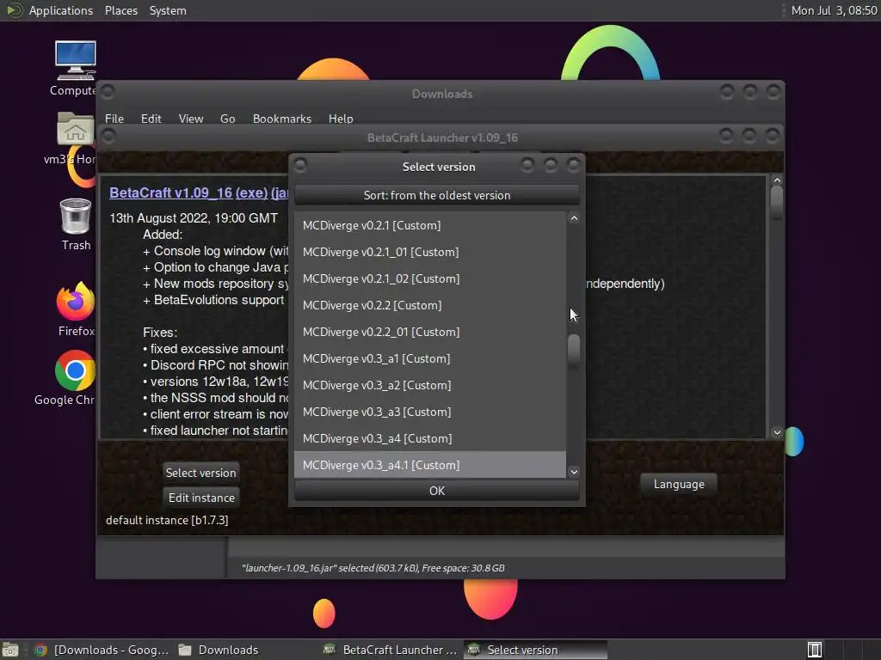Open the System menu

tap(168, 10)
